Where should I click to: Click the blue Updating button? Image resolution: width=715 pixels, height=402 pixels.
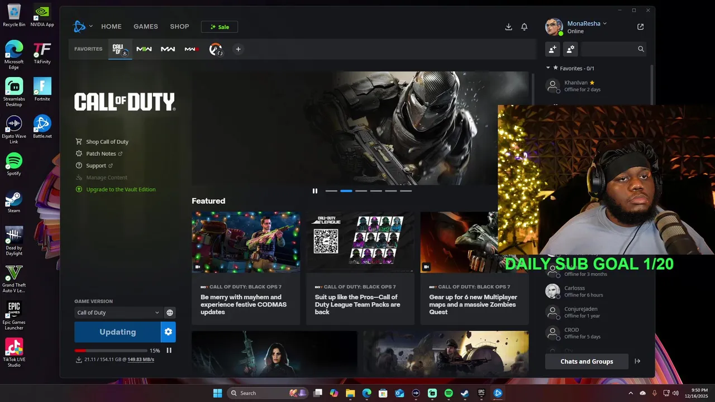point(117,332)
